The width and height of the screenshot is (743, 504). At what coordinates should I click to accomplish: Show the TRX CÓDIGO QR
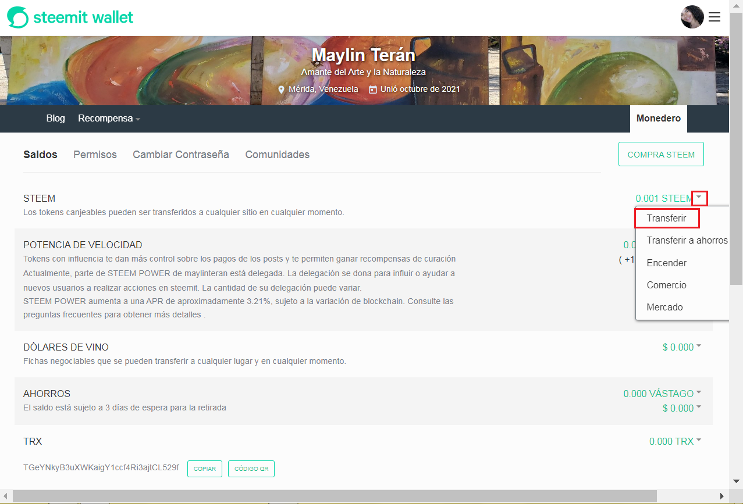click(x=251, y=469)
